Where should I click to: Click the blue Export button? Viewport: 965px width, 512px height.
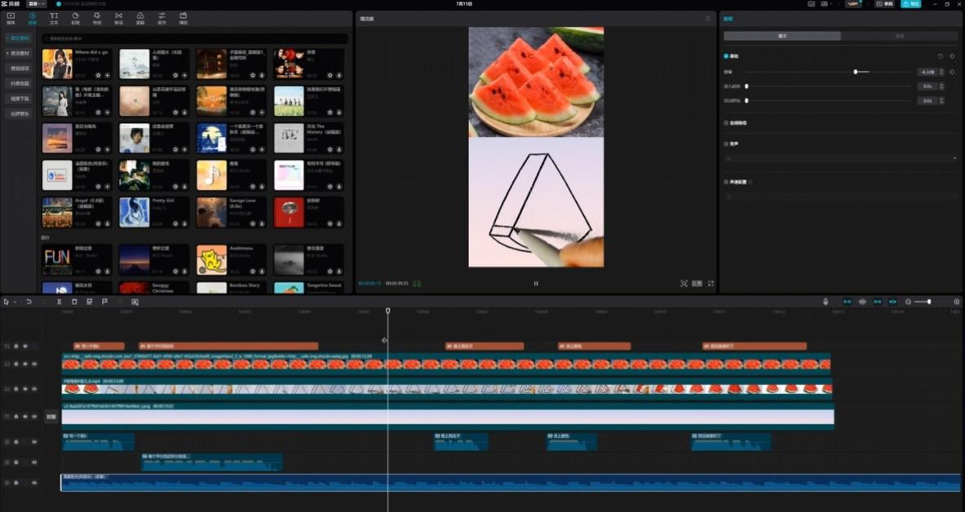pos(910,4)
